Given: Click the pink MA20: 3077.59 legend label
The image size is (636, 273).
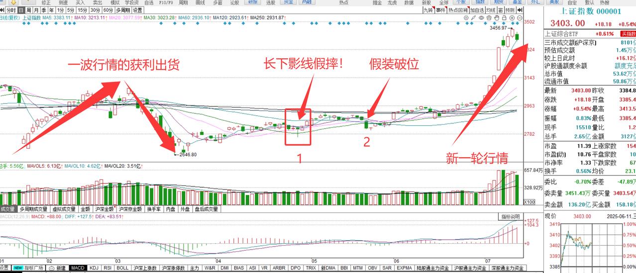Looking at the screenshot, I should point(125,18).
